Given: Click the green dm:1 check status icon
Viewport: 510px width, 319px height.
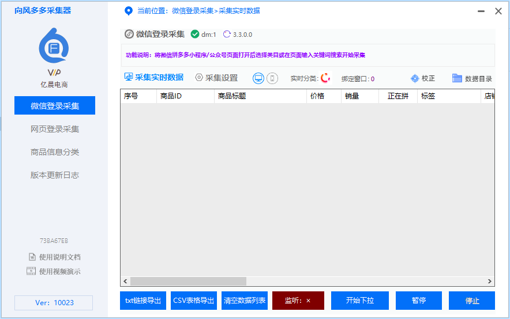Looking at the screenshot, I should point(195,34).
